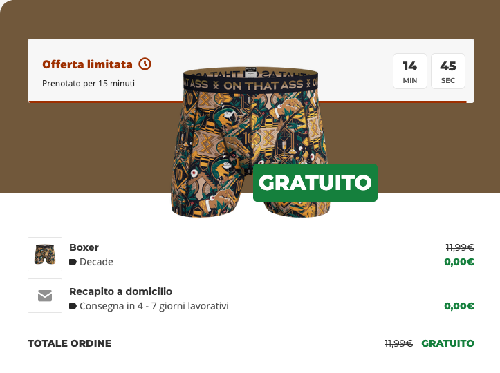Click the tag icon before Consegna text
This screenshot has height=373, width=500.
pyautogui.click(x=73, y=306)
